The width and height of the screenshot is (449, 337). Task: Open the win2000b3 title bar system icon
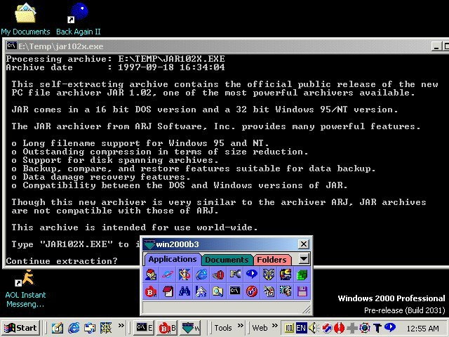149,244
